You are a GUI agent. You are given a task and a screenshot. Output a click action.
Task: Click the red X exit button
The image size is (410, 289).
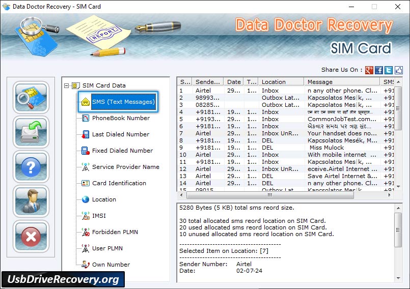coord(31,236)
